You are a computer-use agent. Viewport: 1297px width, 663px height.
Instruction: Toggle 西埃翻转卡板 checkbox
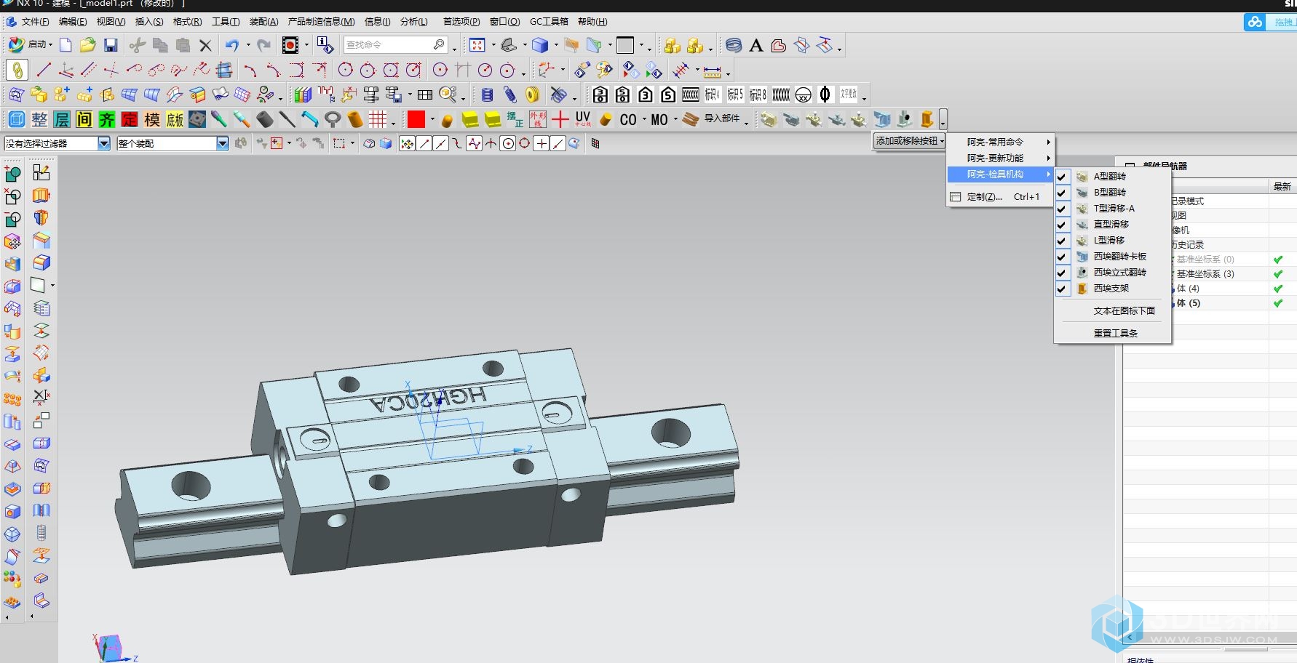(x=1061, y=257)
